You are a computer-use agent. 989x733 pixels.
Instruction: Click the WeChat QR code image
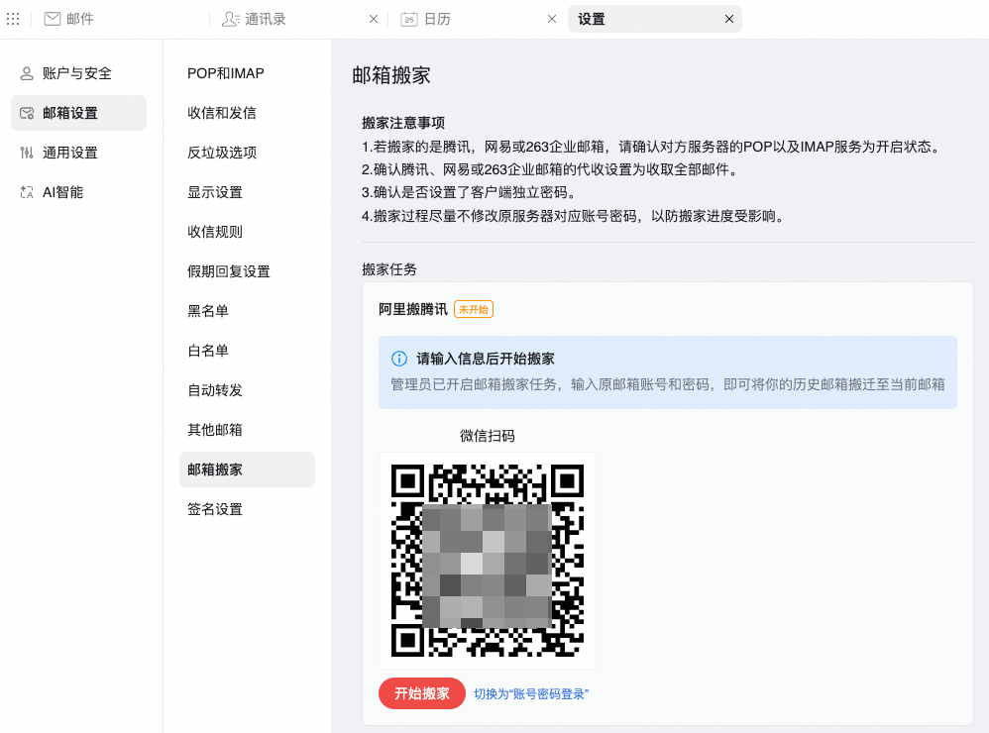point(487,560)
